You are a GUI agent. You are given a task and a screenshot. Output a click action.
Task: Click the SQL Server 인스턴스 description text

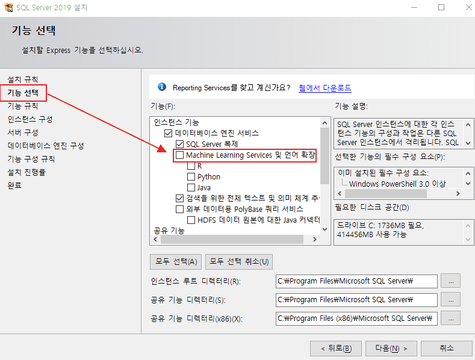(x=397, y=133)
